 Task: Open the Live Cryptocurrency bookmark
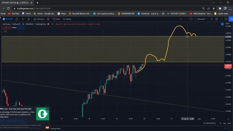(104, 13)
